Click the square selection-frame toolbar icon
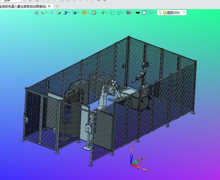220x180 pixels. click(112, 12)
